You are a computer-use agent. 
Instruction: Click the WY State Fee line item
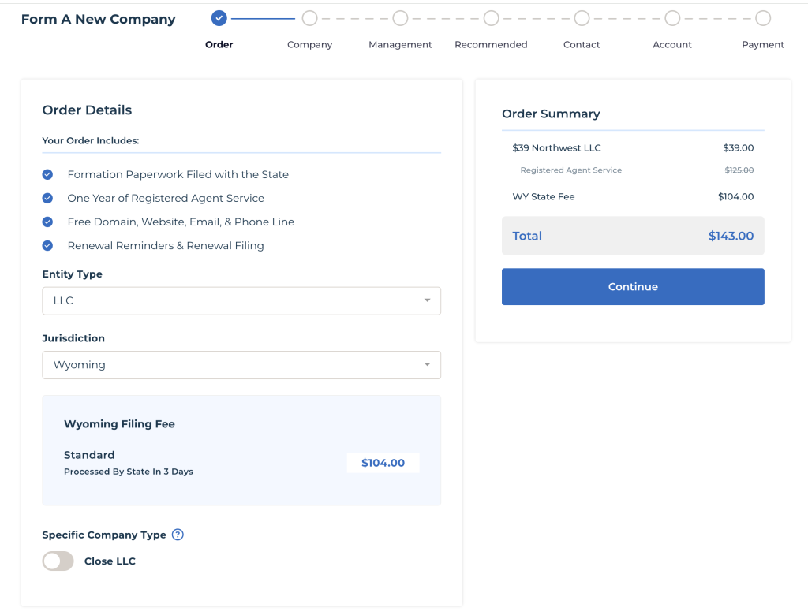(544, 197)
